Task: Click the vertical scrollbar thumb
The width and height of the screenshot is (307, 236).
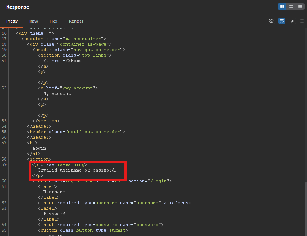Action: 306,208
